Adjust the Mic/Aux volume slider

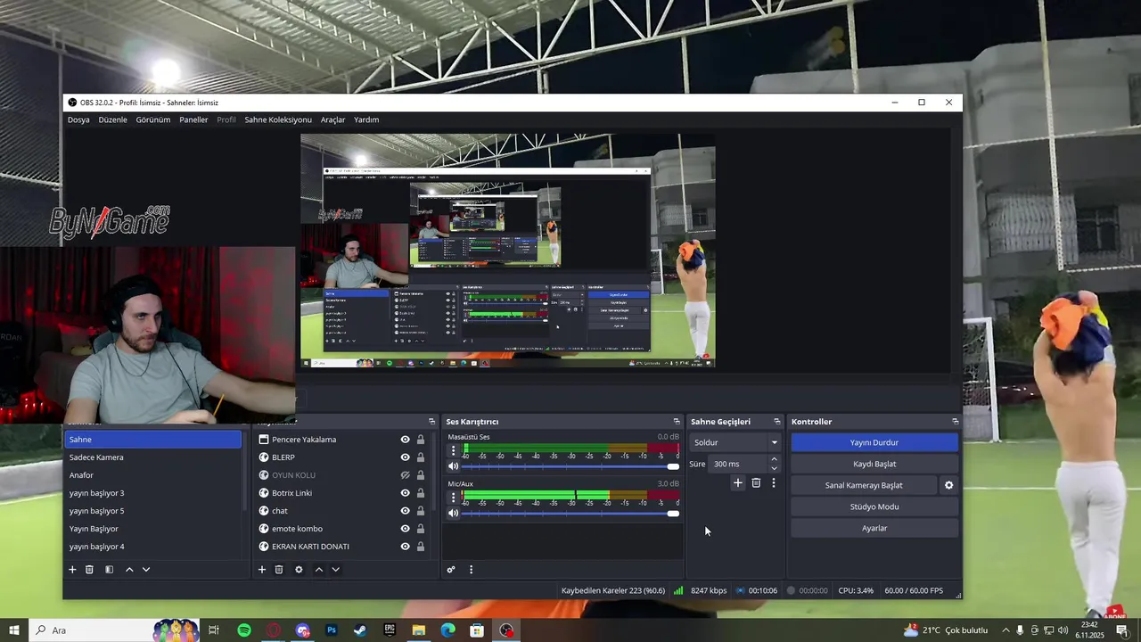click(570, 513)
